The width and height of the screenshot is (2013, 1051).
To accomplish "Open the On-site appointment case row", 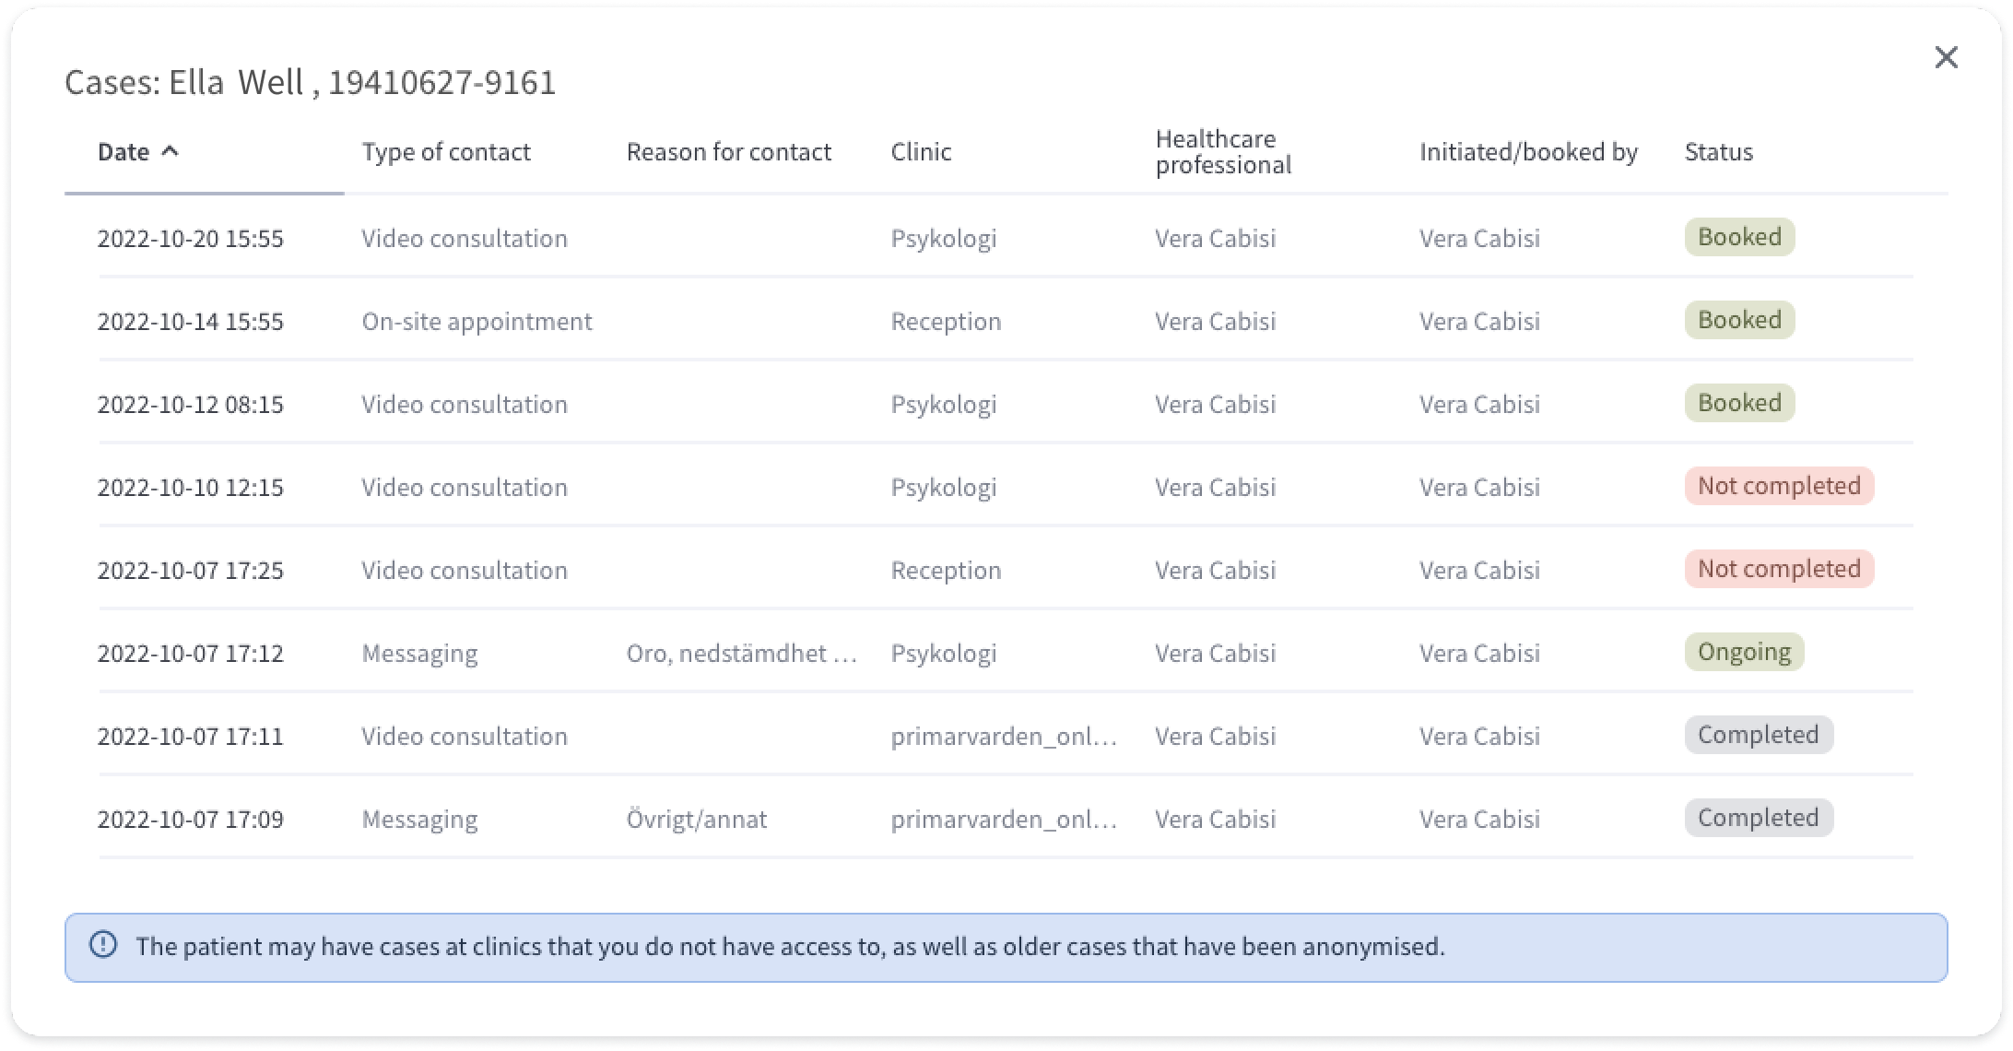I will [1006, 321].
